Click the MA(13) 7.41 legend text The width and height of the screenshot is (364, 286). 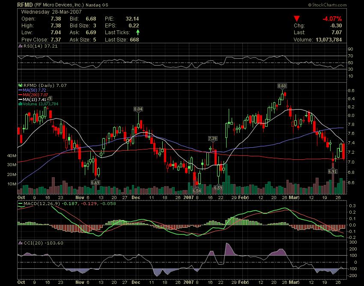(x=35, y=99)
